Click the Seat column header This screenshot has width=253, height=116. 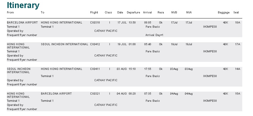[x=236, y=12]
